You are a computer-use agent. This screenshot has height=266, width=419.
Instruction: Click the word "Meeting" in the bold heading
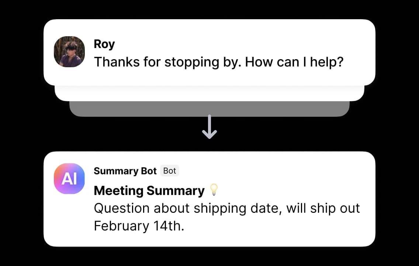[118, 191]
